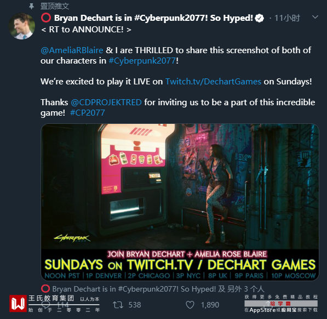Like the tweet with heart icon

tap(190, 305)
